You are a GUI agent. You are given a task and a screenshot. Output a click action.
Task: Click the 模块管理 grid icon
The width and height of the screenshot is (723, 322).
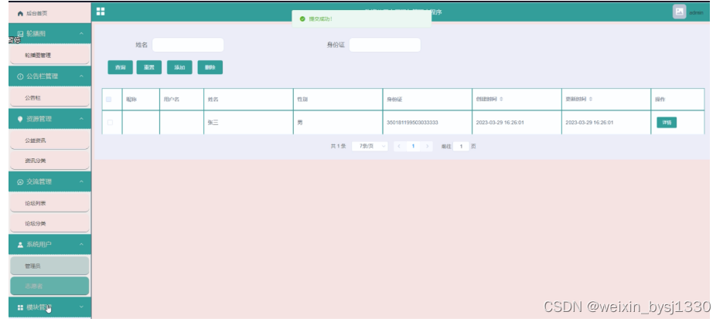coord(20,307)
